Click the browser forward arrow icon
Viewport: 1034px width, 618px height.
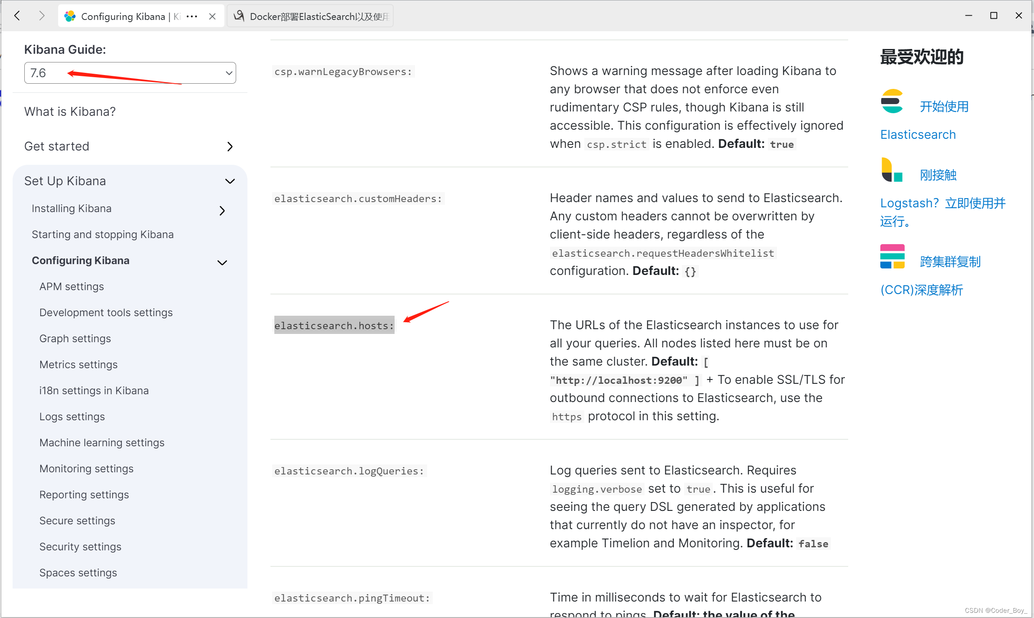(x=42, y=16)
